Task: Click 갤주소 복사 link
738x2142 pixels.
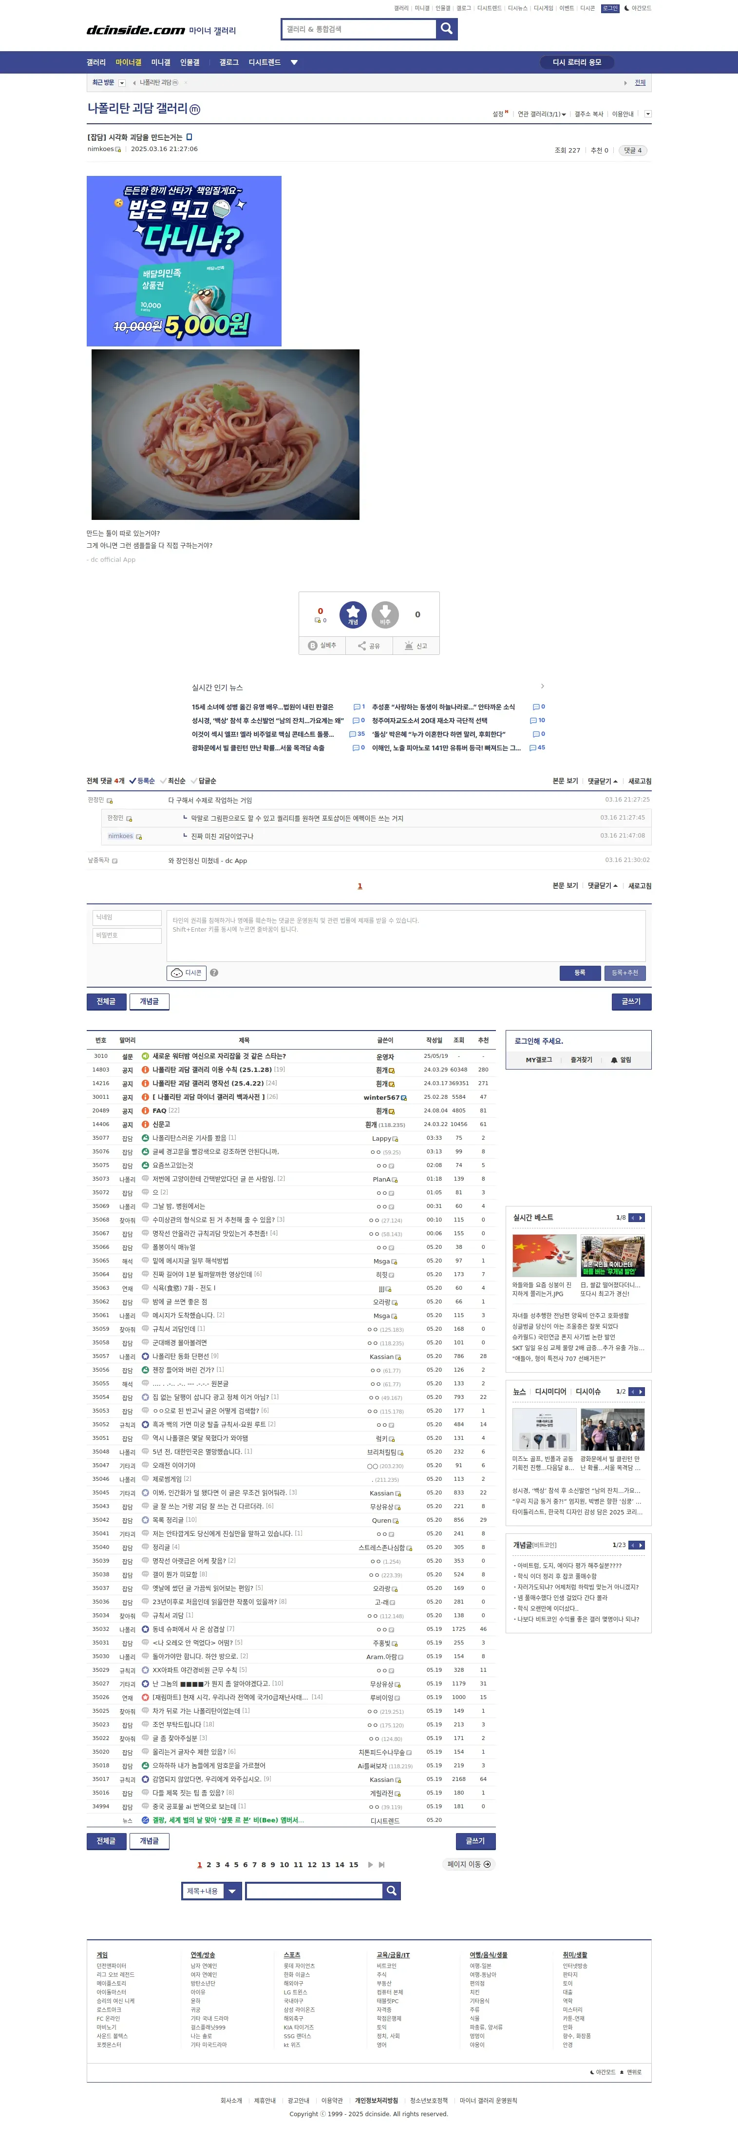Action: click(x=588, y=114)
